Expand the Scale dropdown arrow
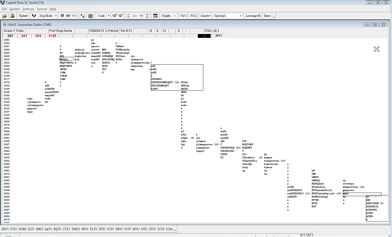Viewport: 392px width, 237px height. (x=108, y=16)
